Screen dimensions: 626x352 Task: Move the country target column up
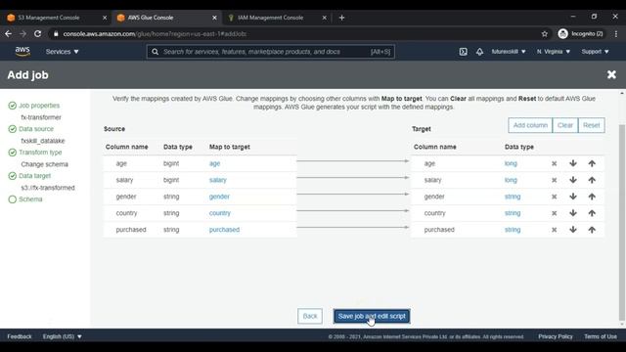[x=592, y=213]
